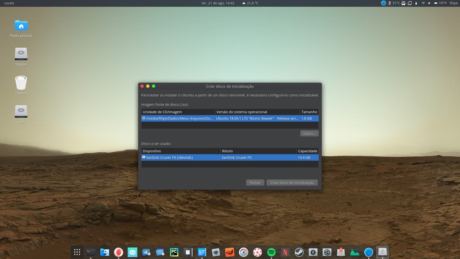The width and height of the screenshot is (460, 259).
Task: Launch Spotify from the dock
Action: point(271,252)
